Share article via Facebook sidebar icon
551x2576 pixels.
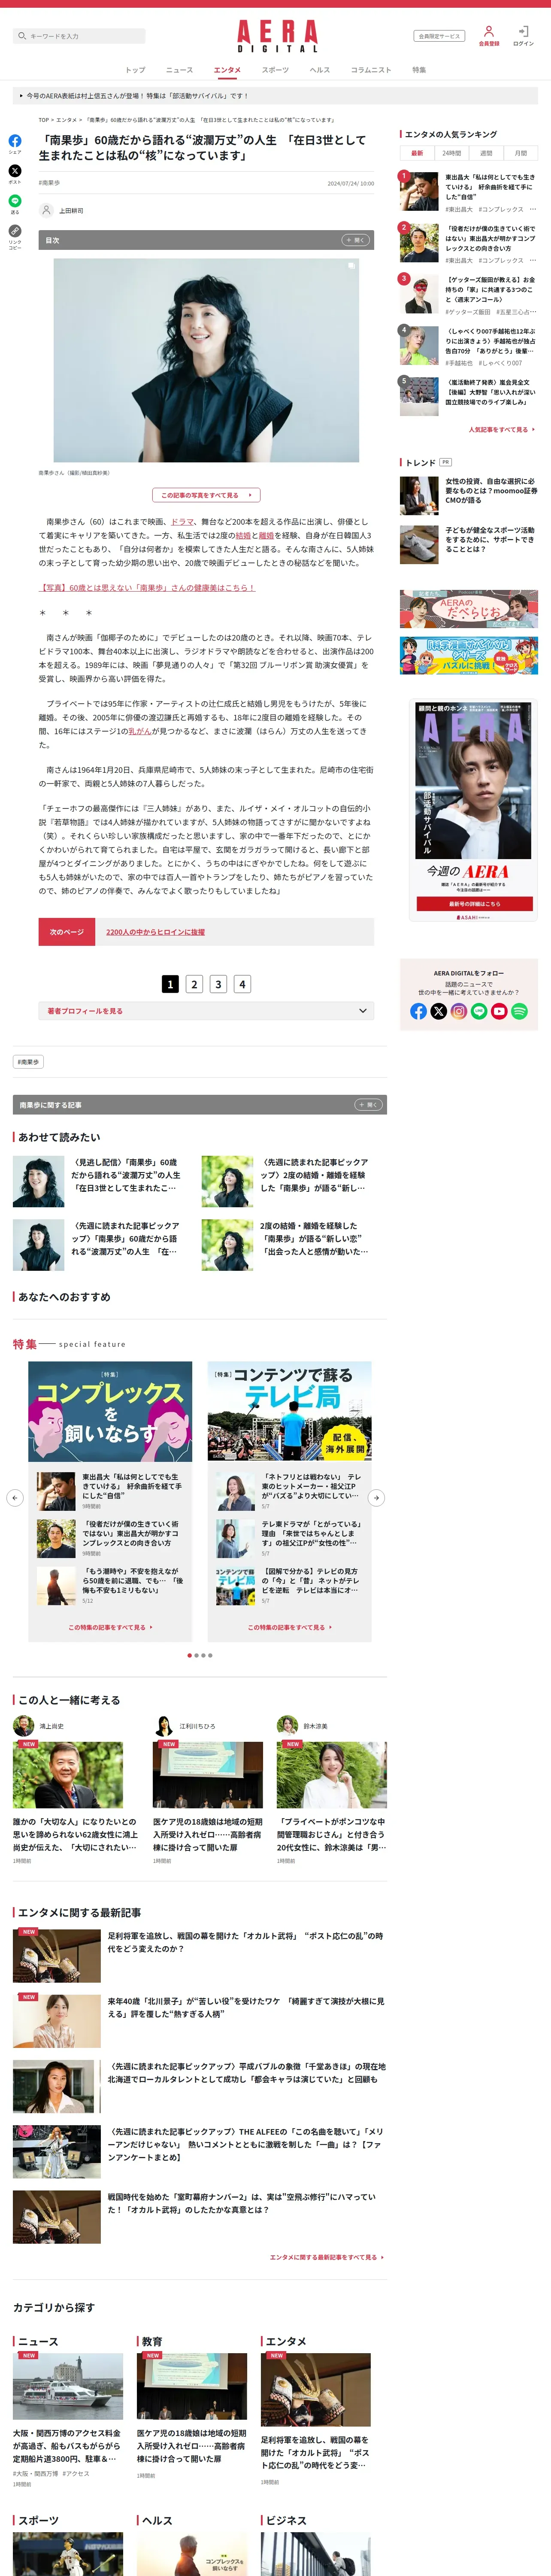15,141
